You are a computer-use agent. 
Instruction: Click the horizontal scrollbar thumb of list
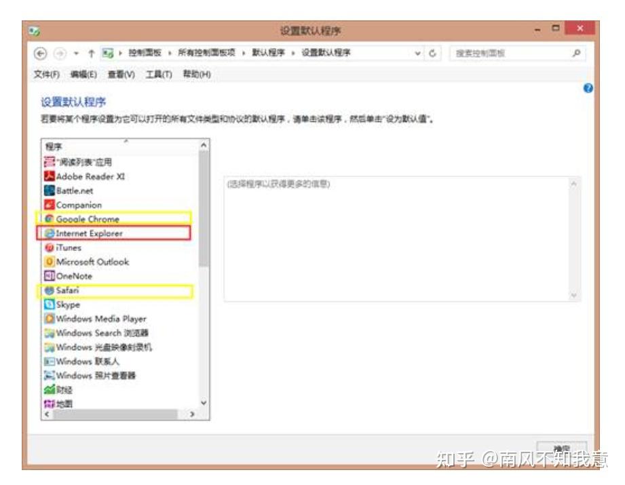click(115, 414)
